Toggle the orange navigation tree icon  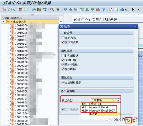[x=4, y=9]
